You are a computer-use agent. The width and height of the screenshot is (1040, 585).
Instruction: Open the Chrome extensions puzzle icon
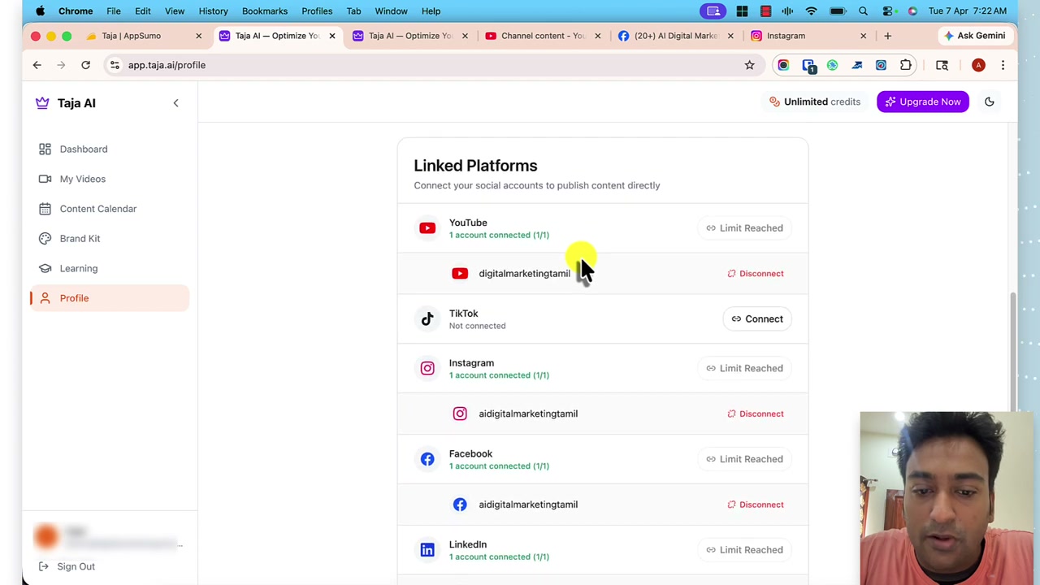(x=905, y=65)
